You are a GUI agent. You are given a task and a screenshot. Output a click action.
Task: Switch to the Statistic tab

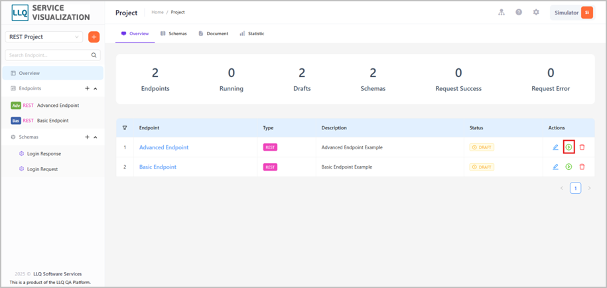pyautogui.click(x=252, y=34)
